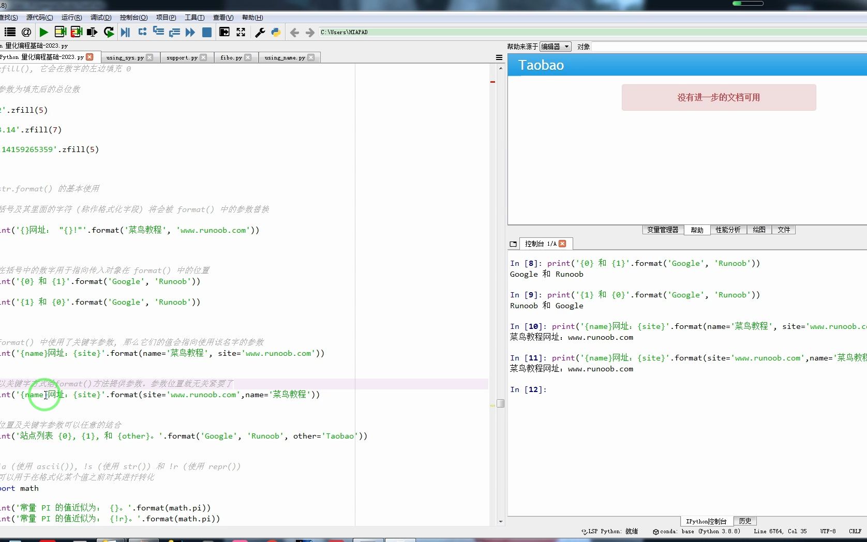This screenshot has height=542, width=867.
Task: Open the 工具(T) menu
Action: coord(195,18)
